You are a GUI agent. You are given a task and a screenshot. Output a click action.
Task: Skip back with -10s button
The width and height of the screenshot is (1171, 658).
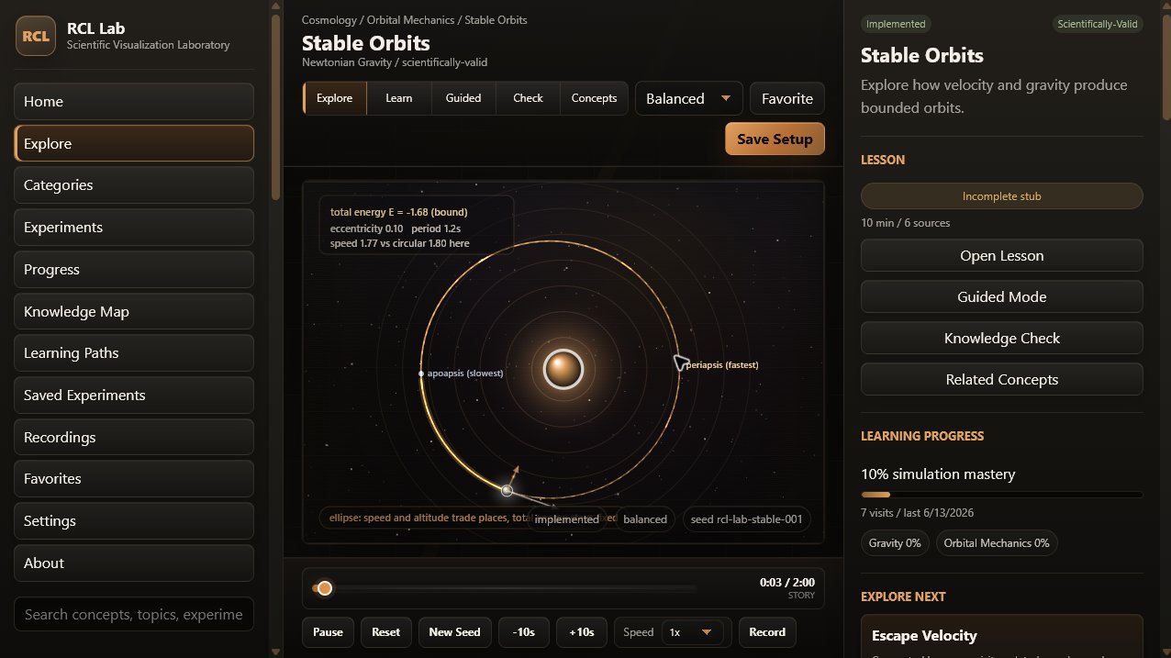click(524, 632)
